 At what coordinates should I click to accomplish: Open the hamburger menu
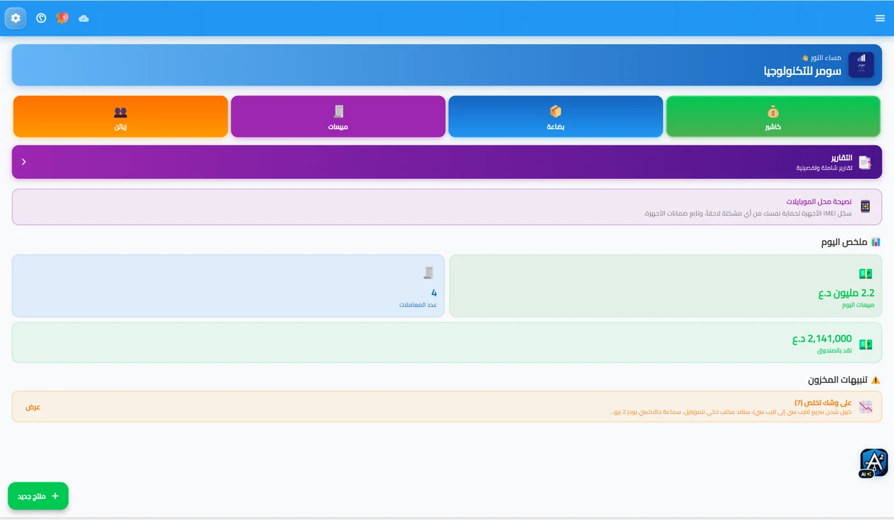pyautogui.click(x=880, y=19)
